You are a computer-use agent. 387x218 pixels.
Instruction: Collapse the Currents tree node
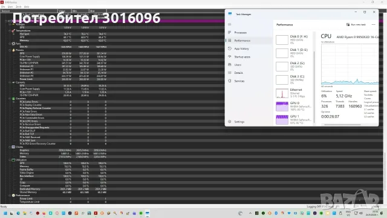pos(10,82)
